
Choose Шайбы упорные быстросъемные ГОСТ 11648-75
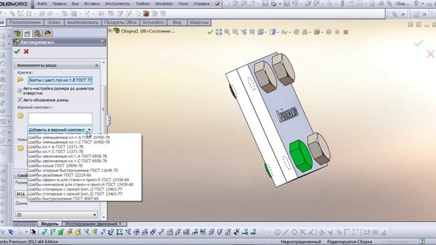[73, 170]
